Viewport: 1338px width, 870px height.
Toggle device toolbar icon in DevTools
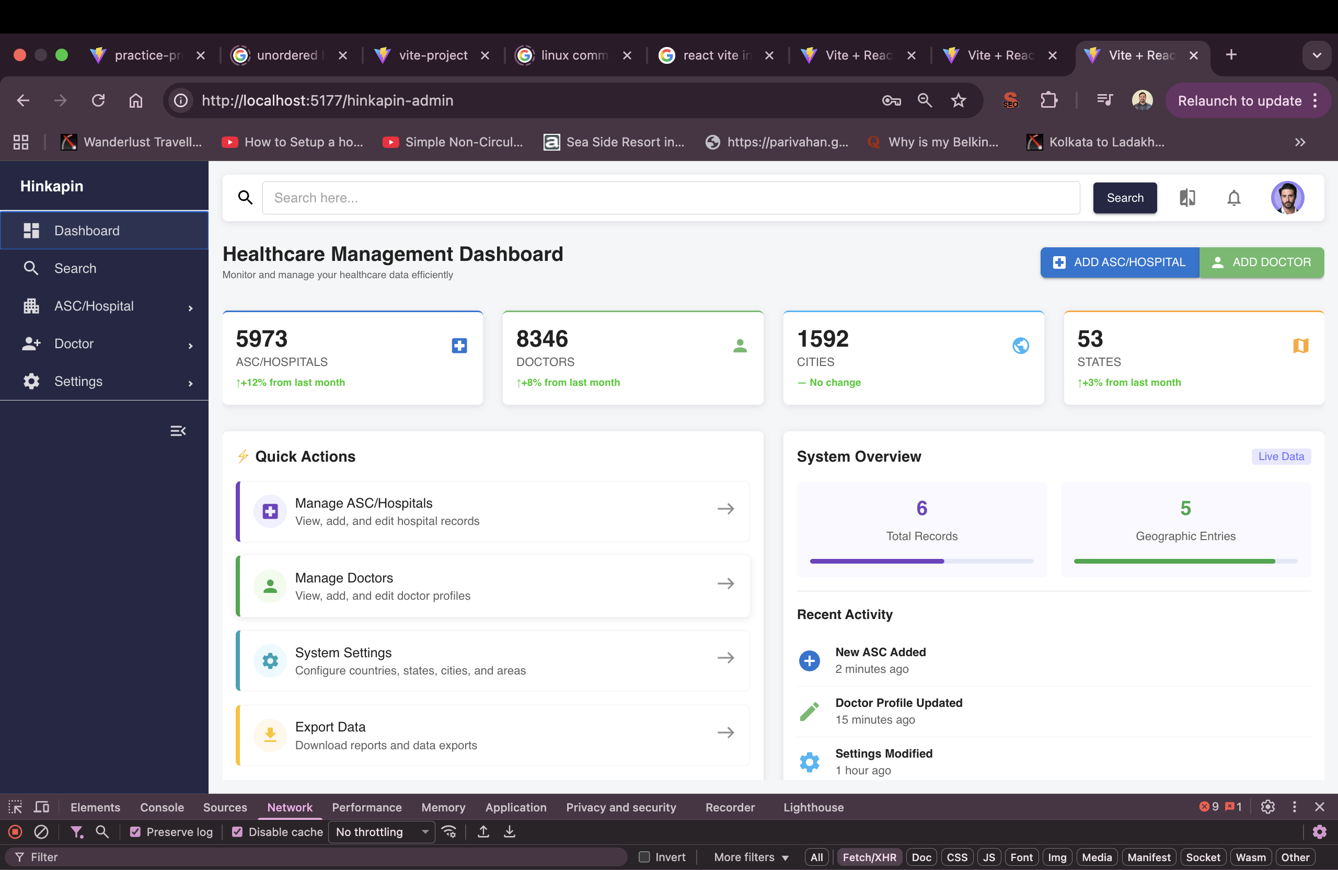[42, 807]
